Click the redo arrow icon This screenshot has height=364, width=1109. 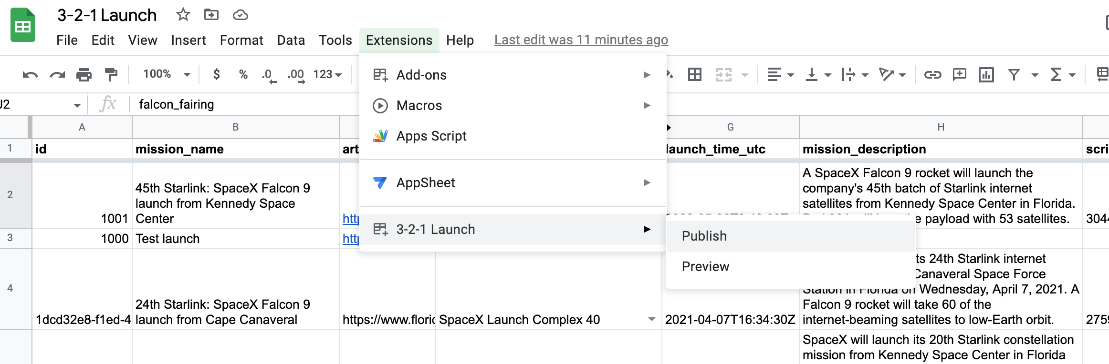tap(57, 75)
